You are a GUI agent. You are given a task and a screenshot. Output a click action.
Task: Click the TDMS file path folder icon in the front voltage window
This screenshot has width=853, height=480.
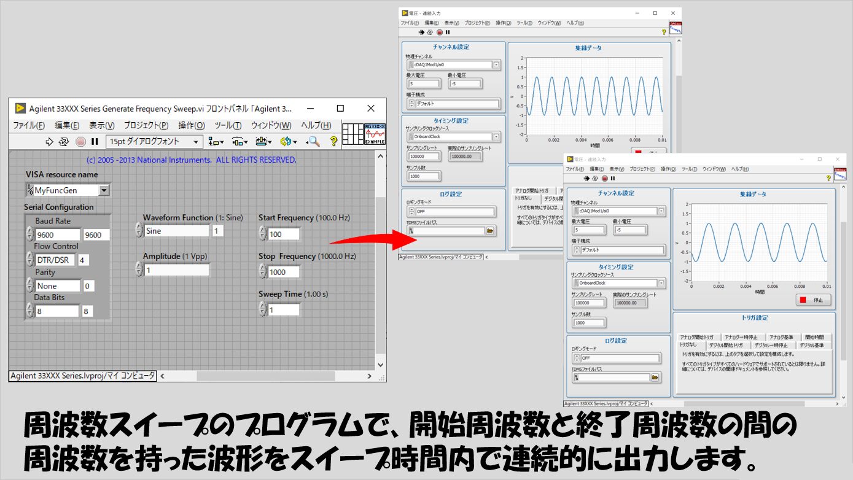[x=655, y=377]
